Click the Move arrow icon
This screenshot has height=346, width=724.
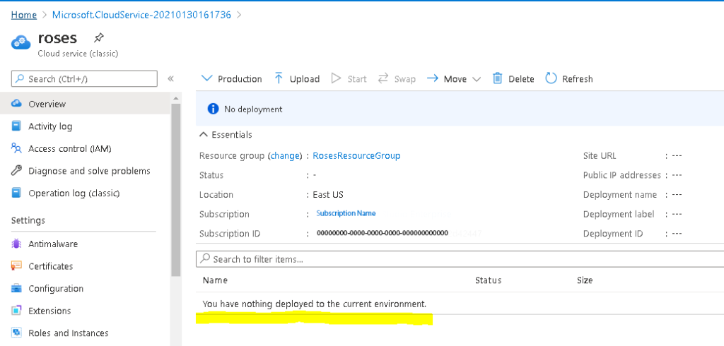tap(433, 78)
